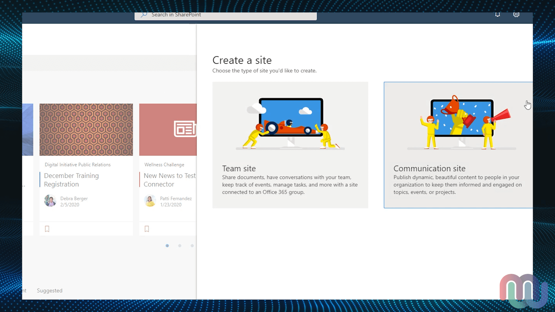Open Wellness Challenge site link
The height and width of the screenshot is (312, 555).
point(164,164)
